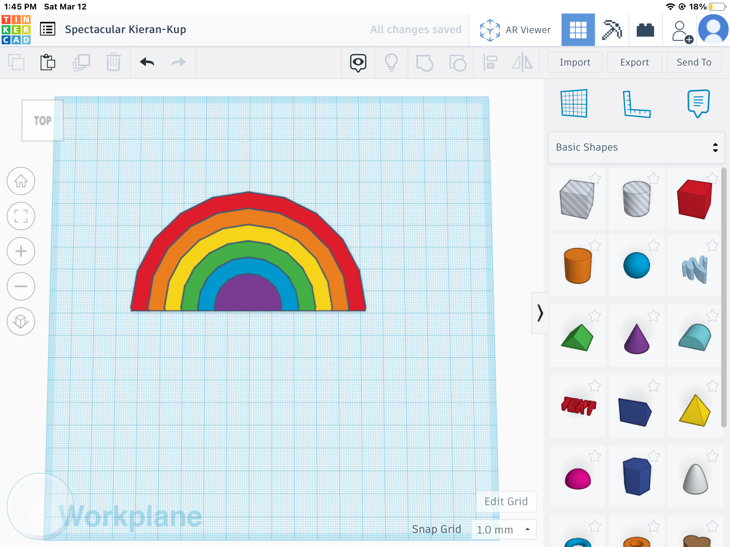Switch view with the home orientation button
Viewport: 730px width, 547px height.
click(x=21, y=181)
